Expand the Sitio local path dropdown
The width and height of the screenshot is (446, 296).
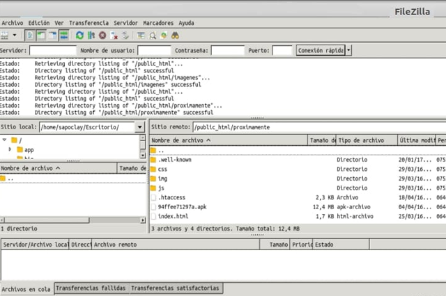click(x=140, y=128)
